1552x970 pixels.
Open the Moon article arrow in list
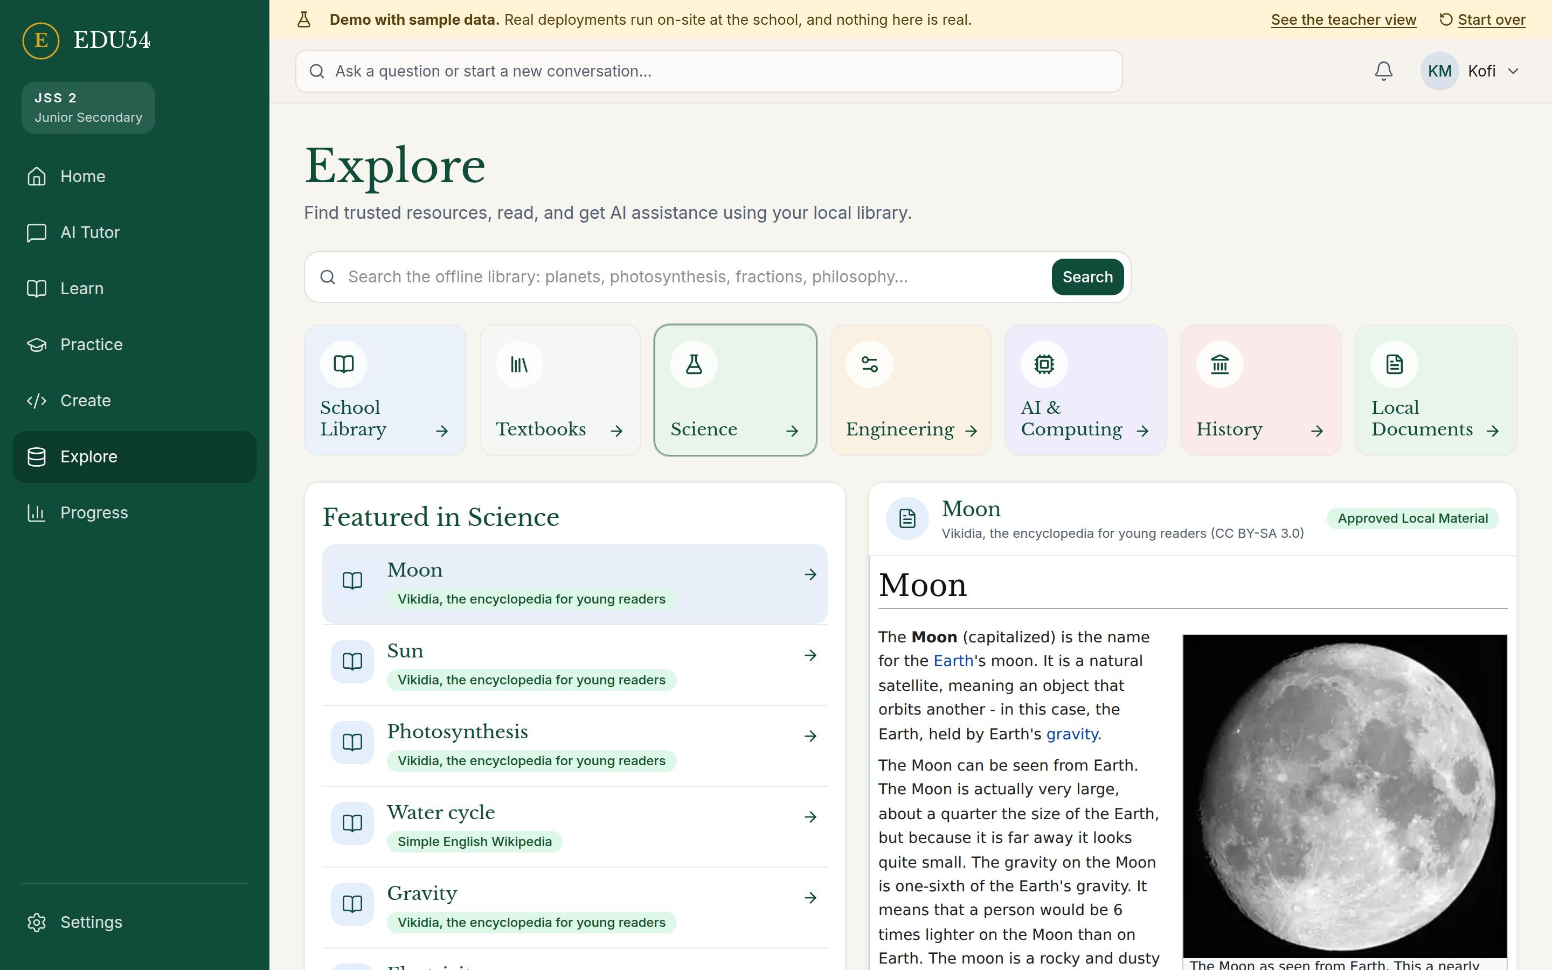point(810,574)
